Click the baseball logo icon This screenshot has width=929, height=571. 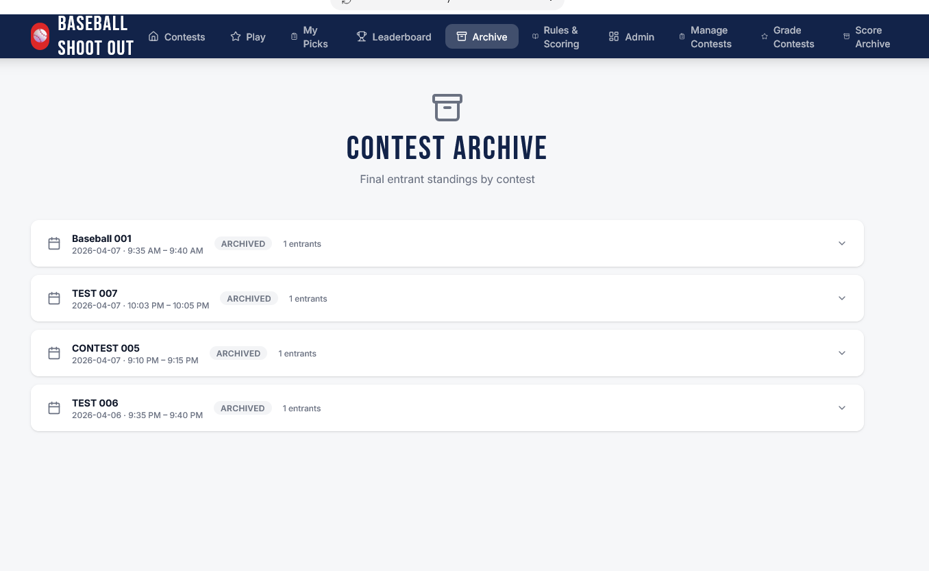pyautogui.click(x=40, y=36)
